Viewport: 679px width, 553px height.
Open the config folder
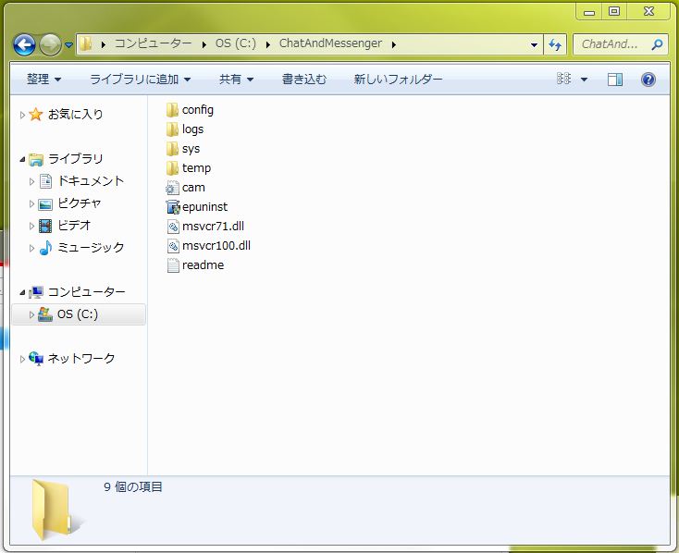tap(196, 109)
